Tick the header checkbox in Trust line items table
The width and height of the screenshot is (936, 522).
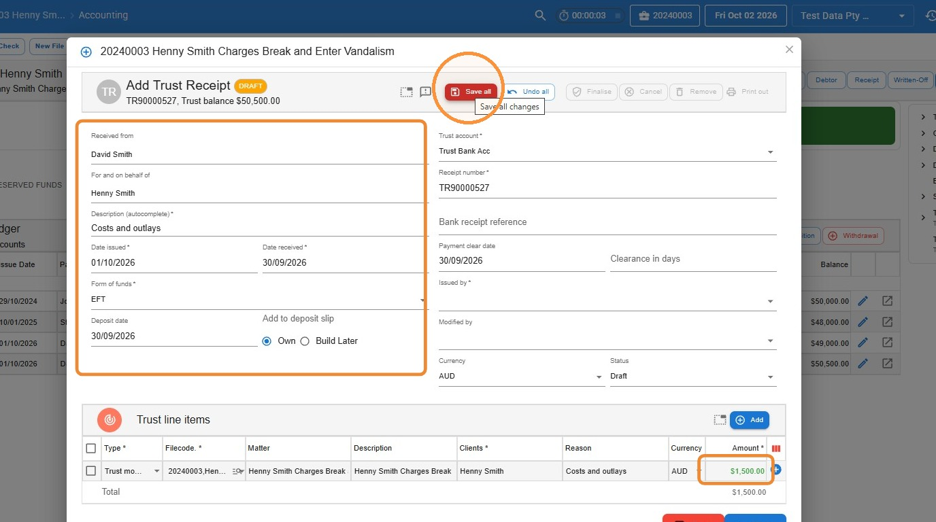pyautogui.click(x=91, y=448)
